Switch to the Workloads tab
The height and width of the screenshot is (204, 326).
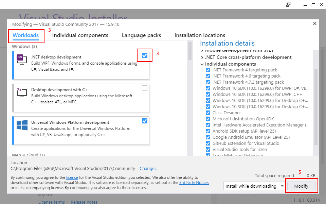25,35
